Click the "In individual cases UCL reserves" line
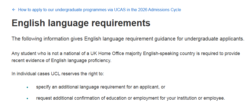The height and width of the screenshot is (109, 251). tap(58, 74)
